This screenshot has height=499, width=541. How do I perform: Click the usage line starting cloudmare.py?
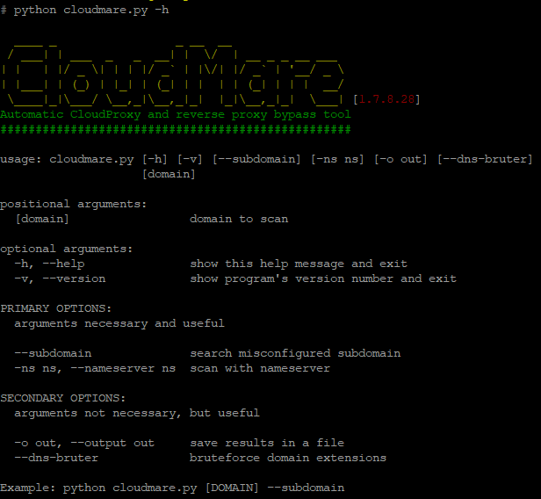tap(266, 160)
